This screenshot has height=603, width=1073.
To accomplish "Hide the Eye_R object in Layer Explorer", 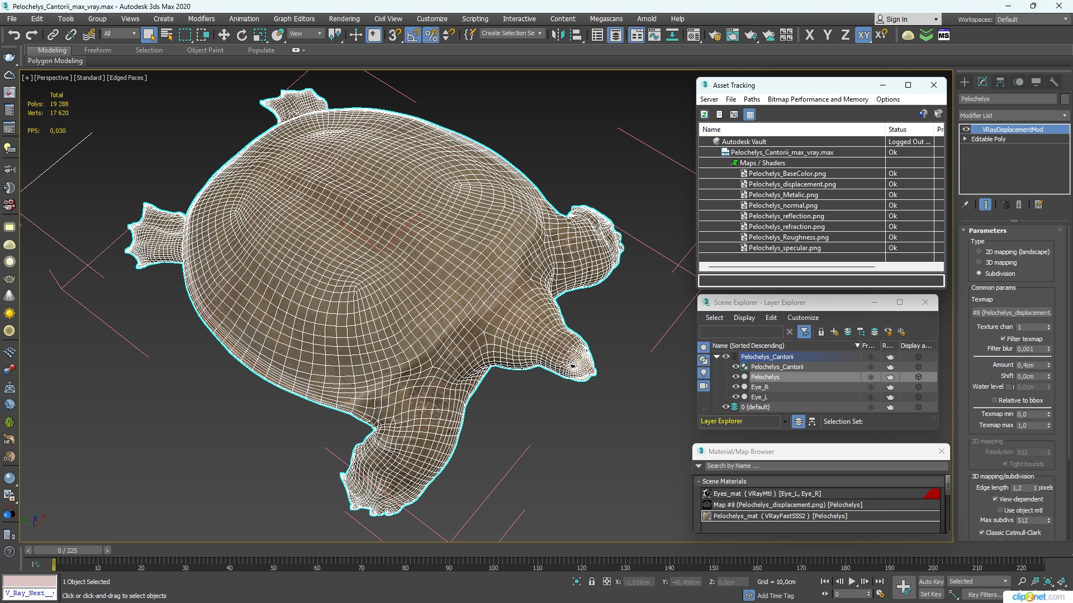I will 736,387.
